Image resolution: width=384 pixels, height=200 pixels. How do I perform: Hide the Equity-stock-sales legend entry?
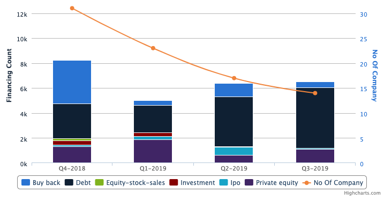[x=130, y=183]
